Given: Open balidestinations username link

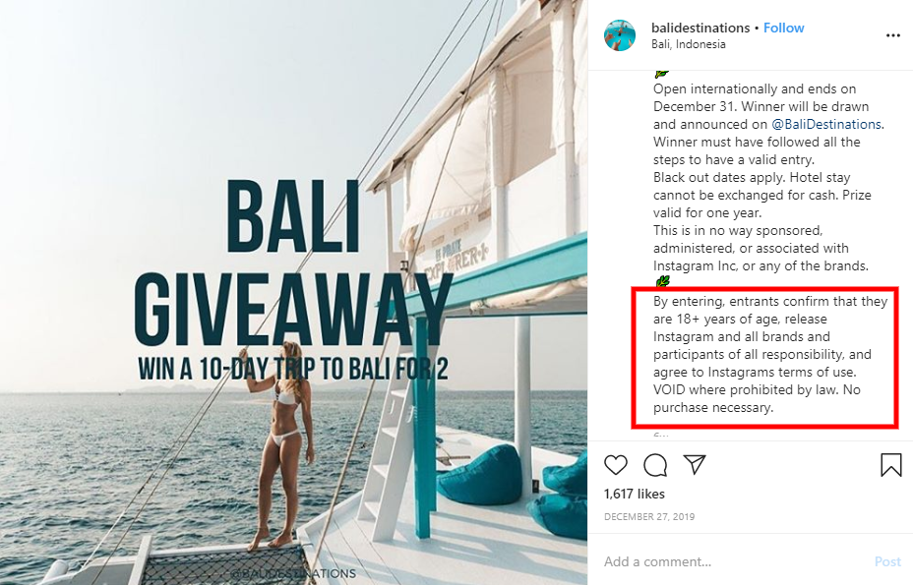Looking at the screenshot, I should tap(700, 28).
